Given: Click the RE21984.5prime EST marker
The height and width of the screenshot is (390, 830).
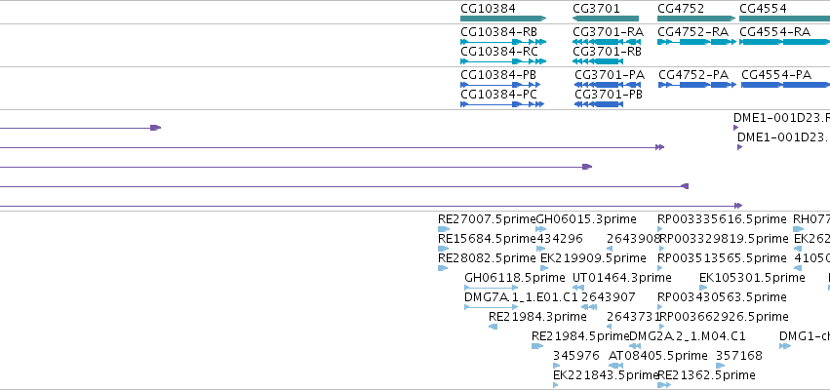Looking at the screenshot, I should click(x=537, y=346).
